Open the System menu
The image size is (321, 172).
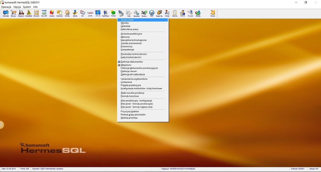click(27, 7)
